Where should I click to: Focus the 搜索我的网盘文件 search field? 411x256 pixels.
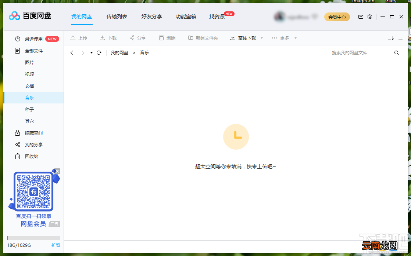point(360,53)
